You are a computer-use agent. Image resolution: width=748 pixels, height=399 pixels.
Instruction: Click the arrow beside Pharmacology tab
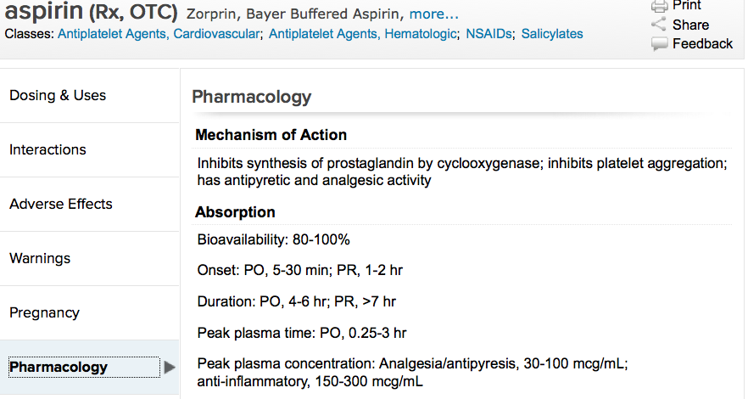coord(170,368)
